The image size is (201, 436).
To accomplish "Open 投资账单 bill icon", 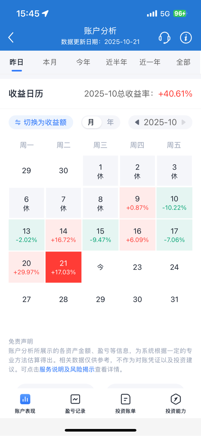I will coord(126,399).
